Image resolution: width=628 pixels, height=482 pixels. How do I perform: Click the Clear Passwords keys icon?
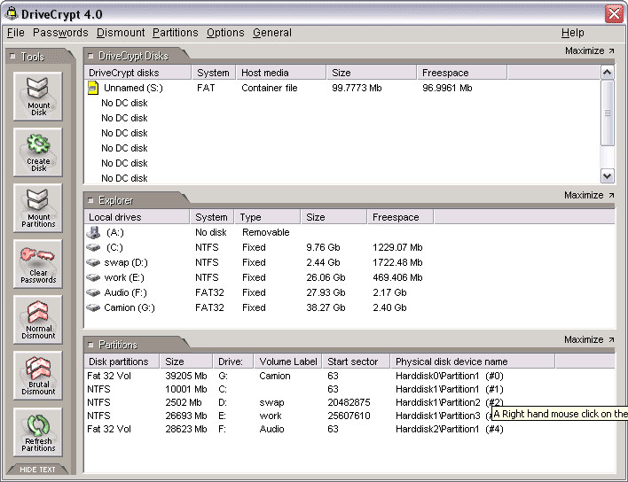37,264
